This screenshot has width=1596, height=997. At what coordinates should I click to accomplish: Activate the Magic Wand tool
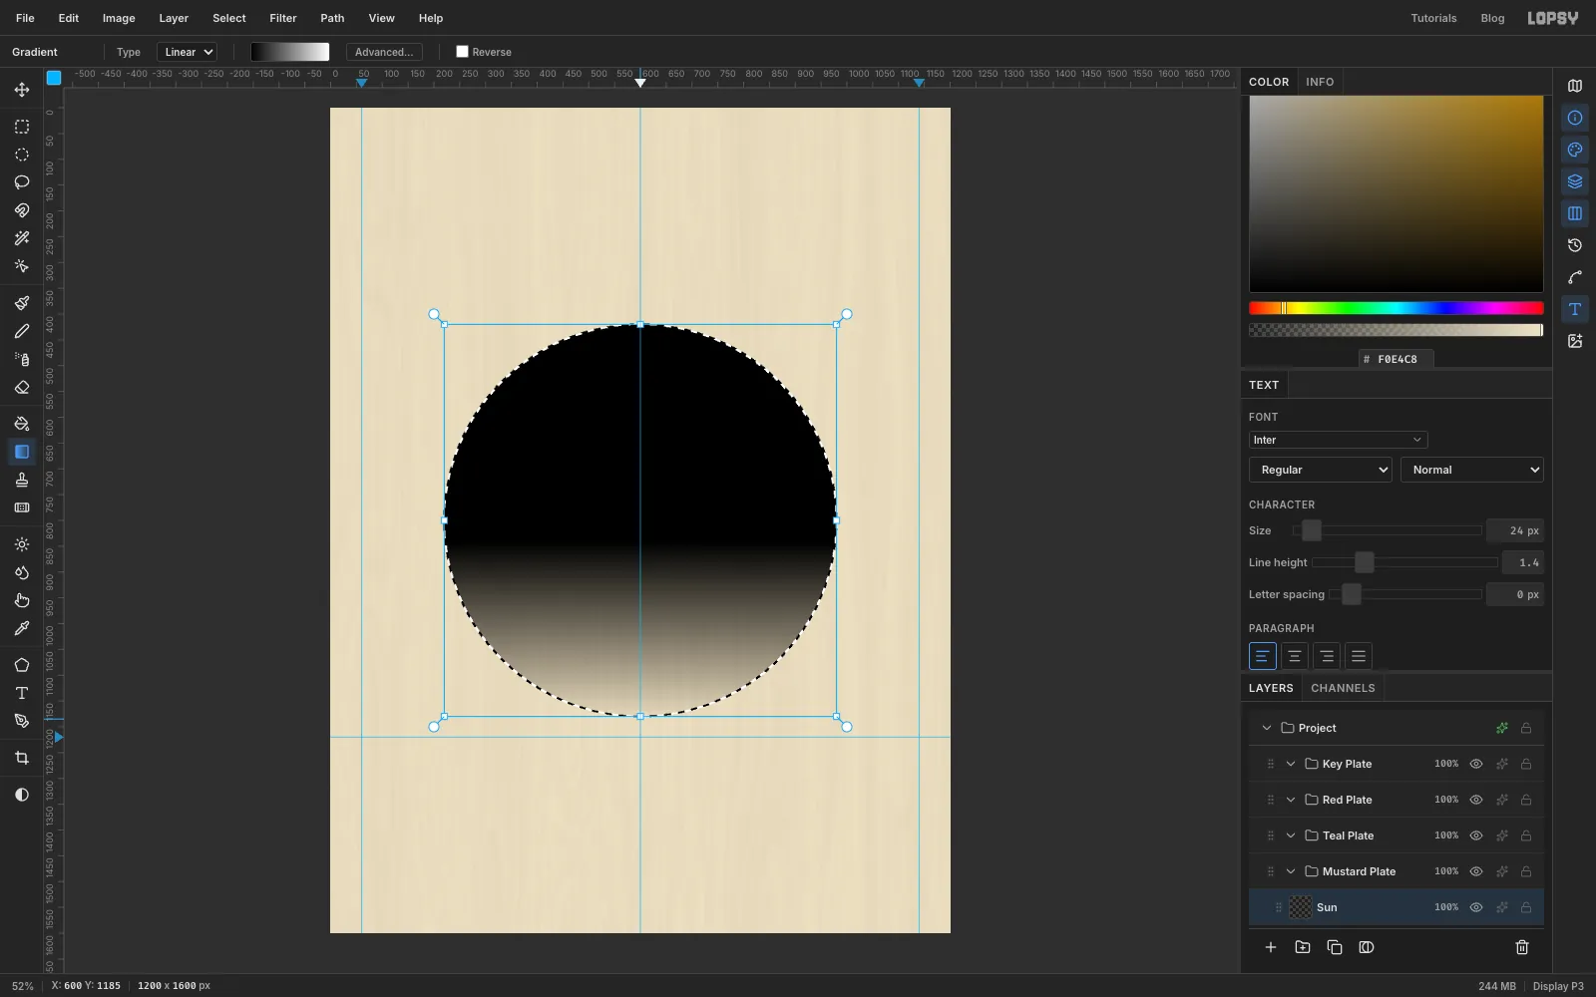(22, 238)
